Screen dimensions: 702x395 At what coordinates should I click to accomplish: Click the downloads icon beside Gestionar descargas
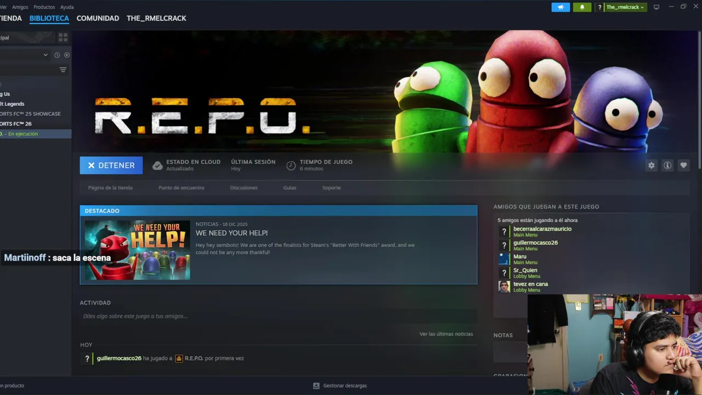[316, 386]
